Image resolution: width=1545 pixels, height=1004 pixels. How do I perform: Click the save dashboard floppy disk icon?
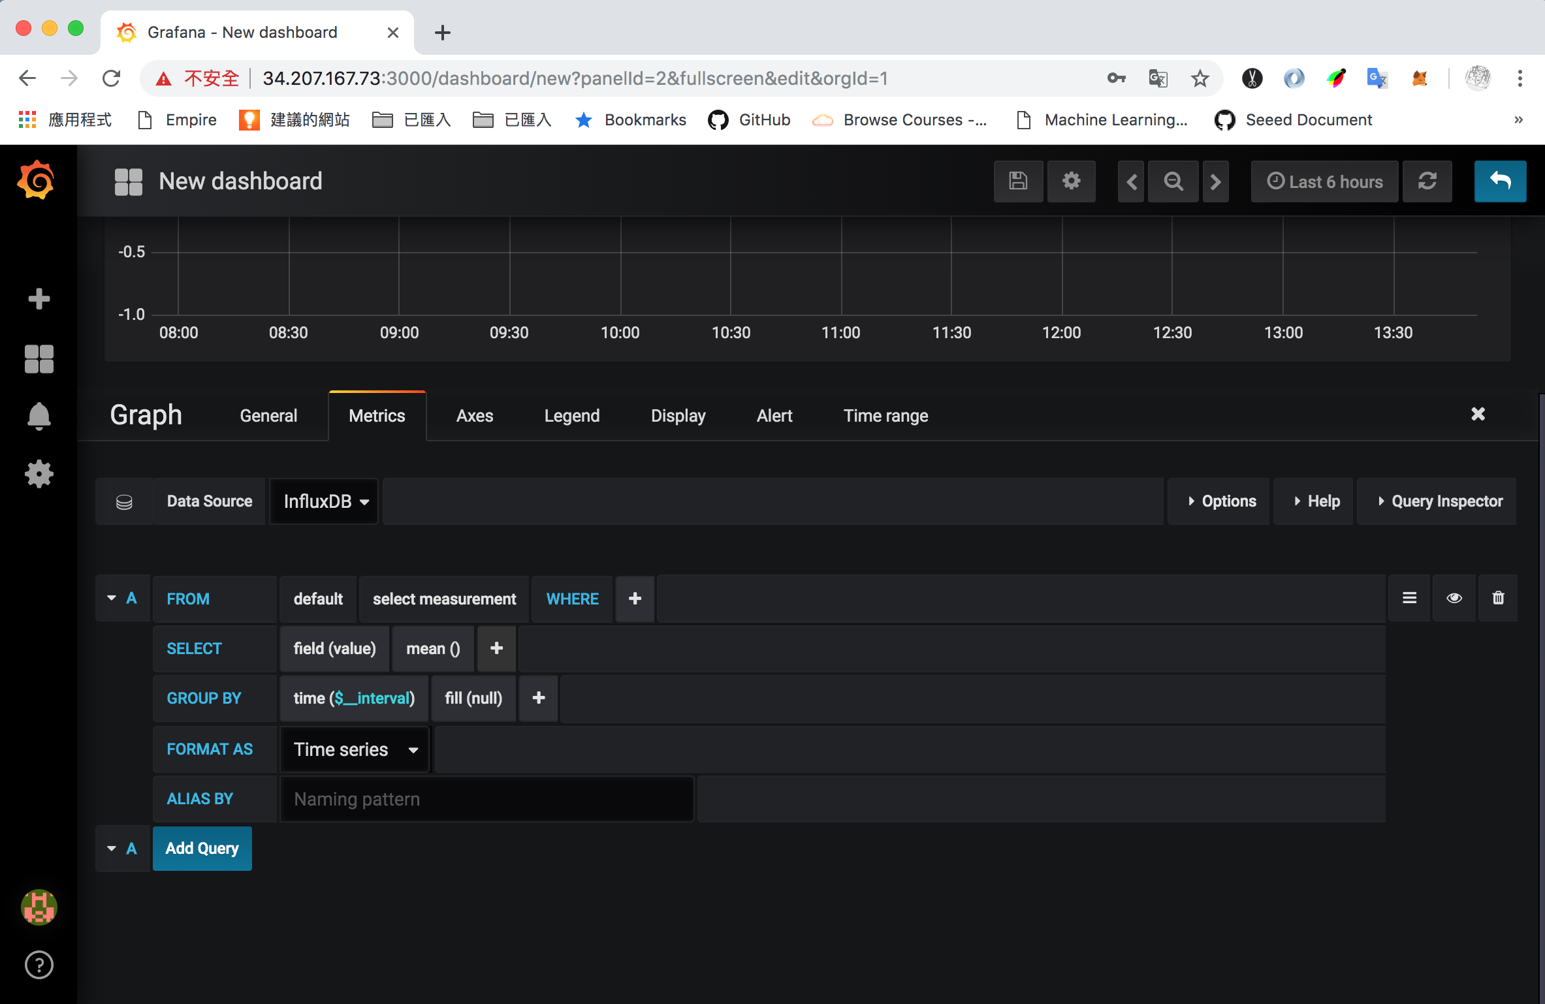[1018, 181]
